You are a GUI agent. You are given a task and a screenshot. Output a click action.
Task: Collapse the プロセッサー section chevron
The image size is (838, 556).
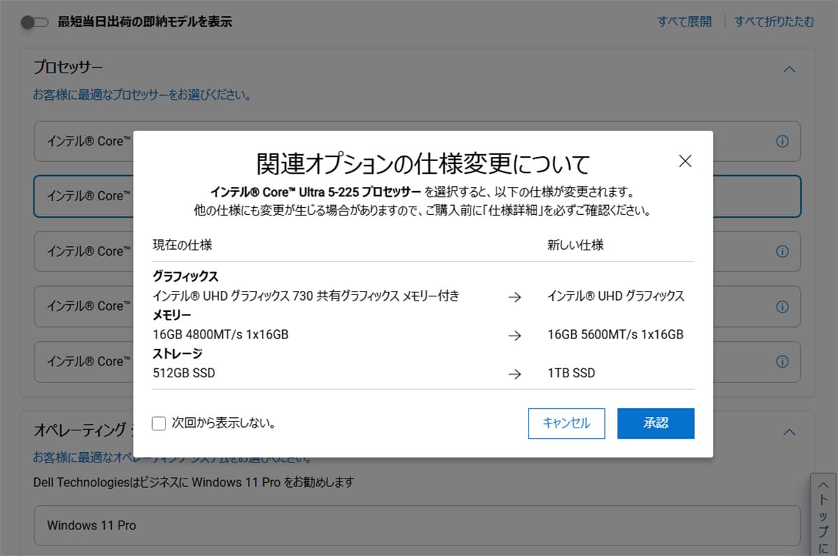pyautogui.click(x=789, y=69)
